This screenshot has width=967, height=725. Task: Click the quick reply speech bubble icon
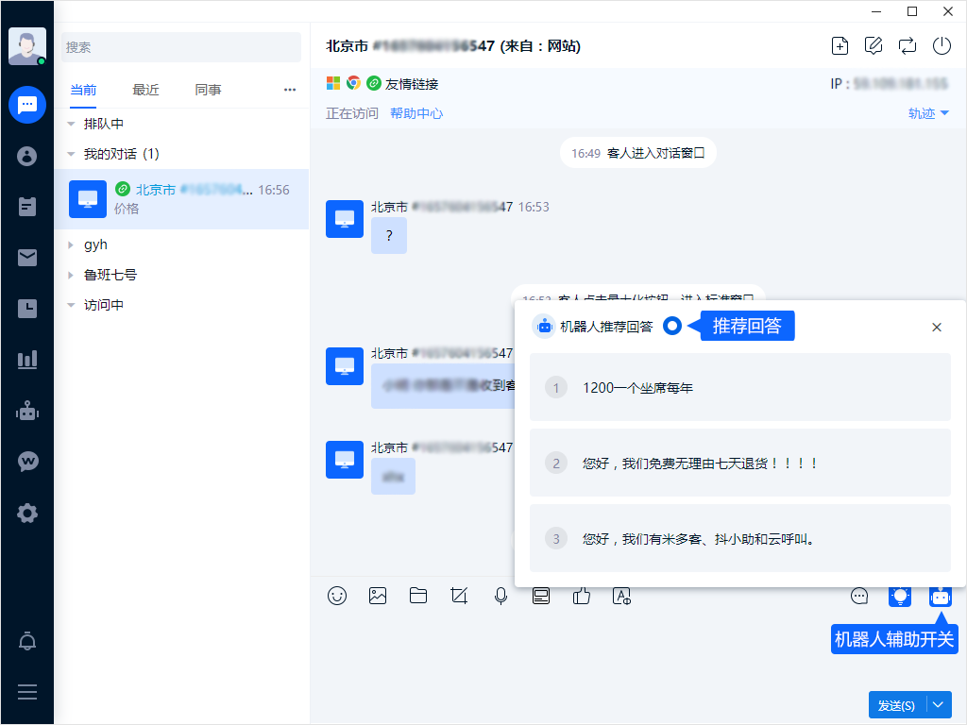coord(859,596)
